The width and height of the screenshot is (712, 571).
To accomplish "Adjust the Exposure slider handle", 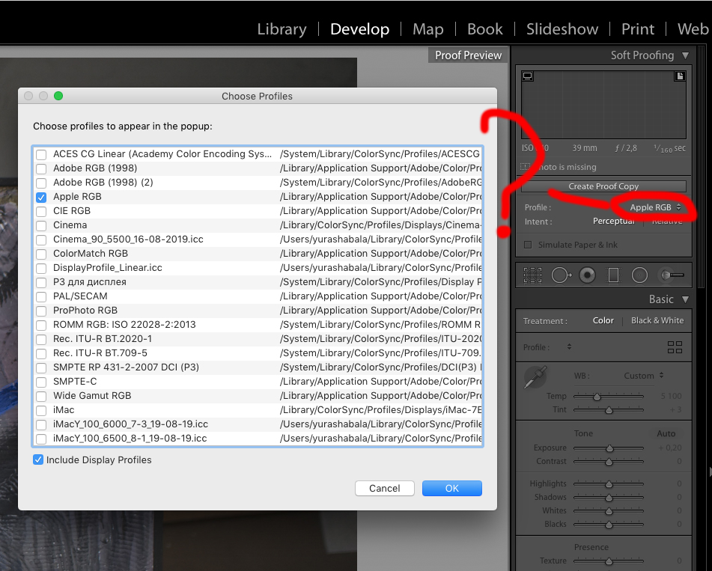I will click(610, 448).
